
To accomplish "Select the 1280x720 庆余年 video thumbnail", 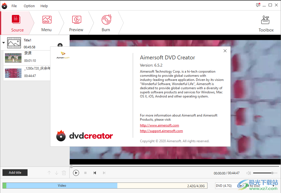I will 13,73.
